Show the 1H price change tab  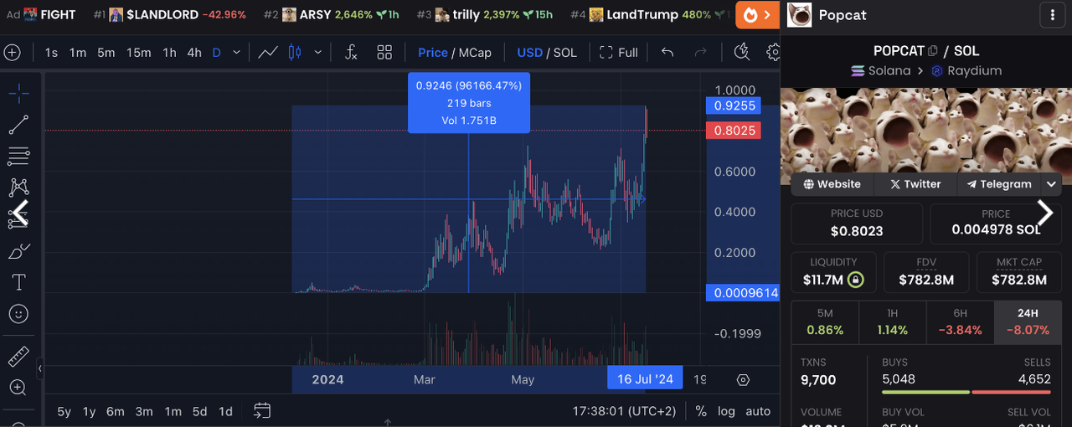tap(893, 322)
